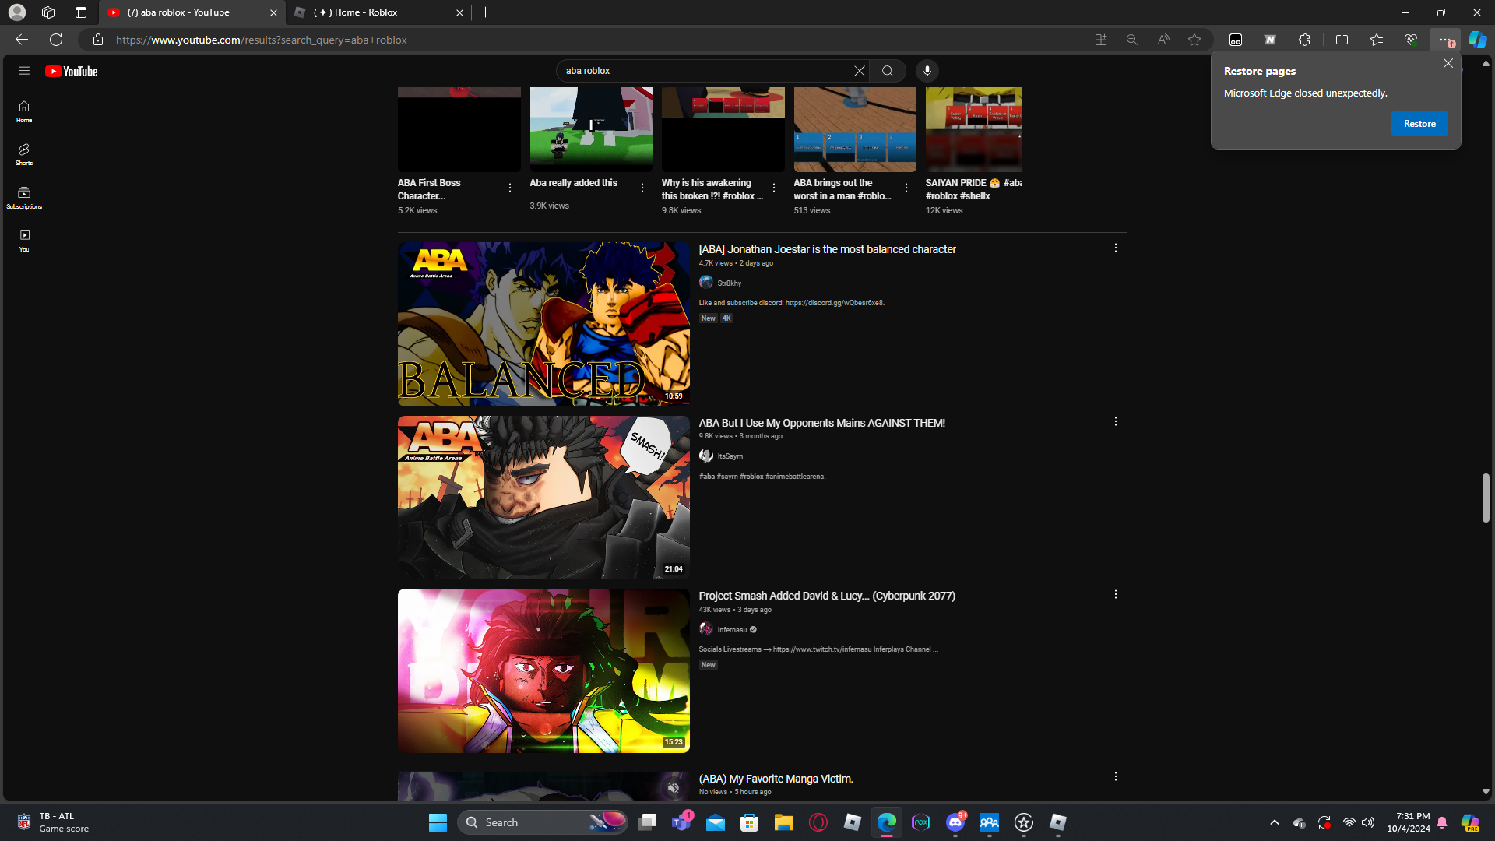Go back to the previous page
This screenshot has width=1495, height=841.
pos(22,40)
